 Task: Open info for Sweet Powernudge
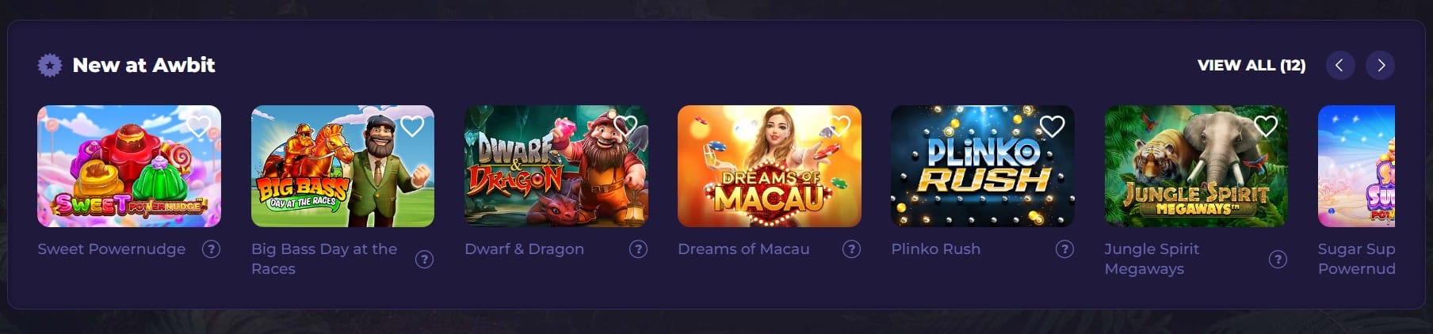[211, 249]
